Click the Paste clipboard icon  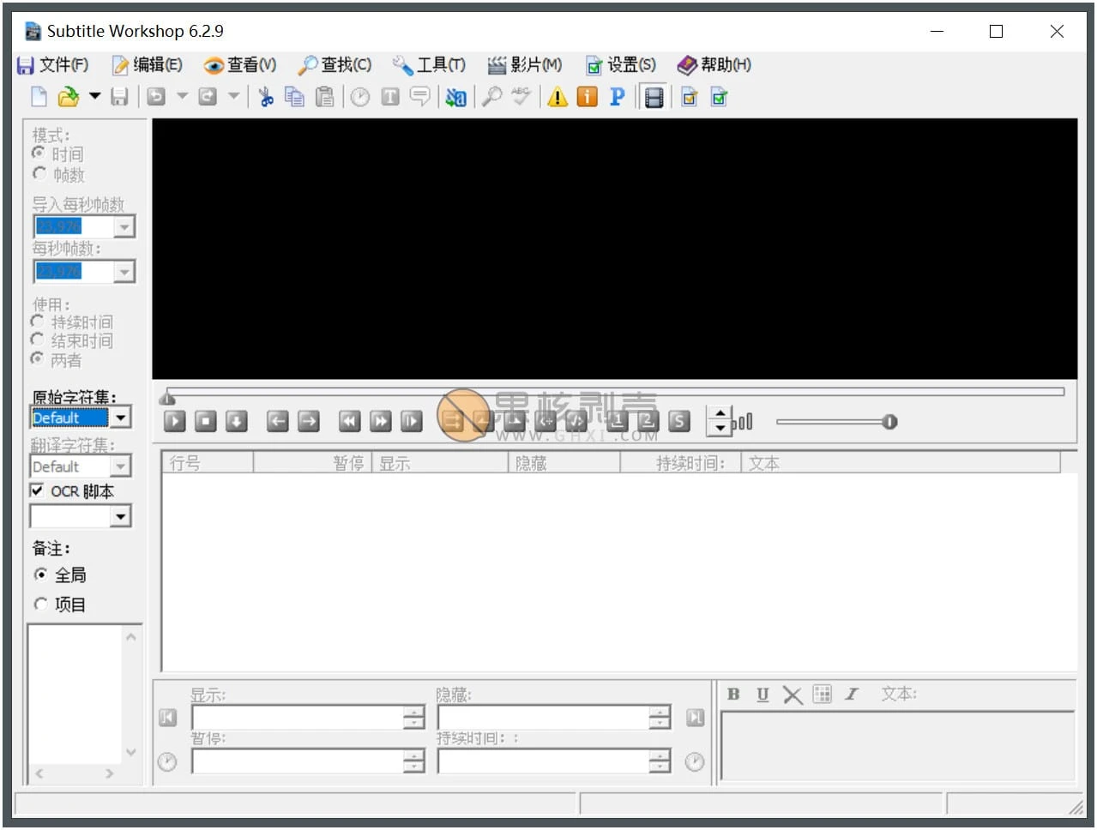(x=324, y=96)
